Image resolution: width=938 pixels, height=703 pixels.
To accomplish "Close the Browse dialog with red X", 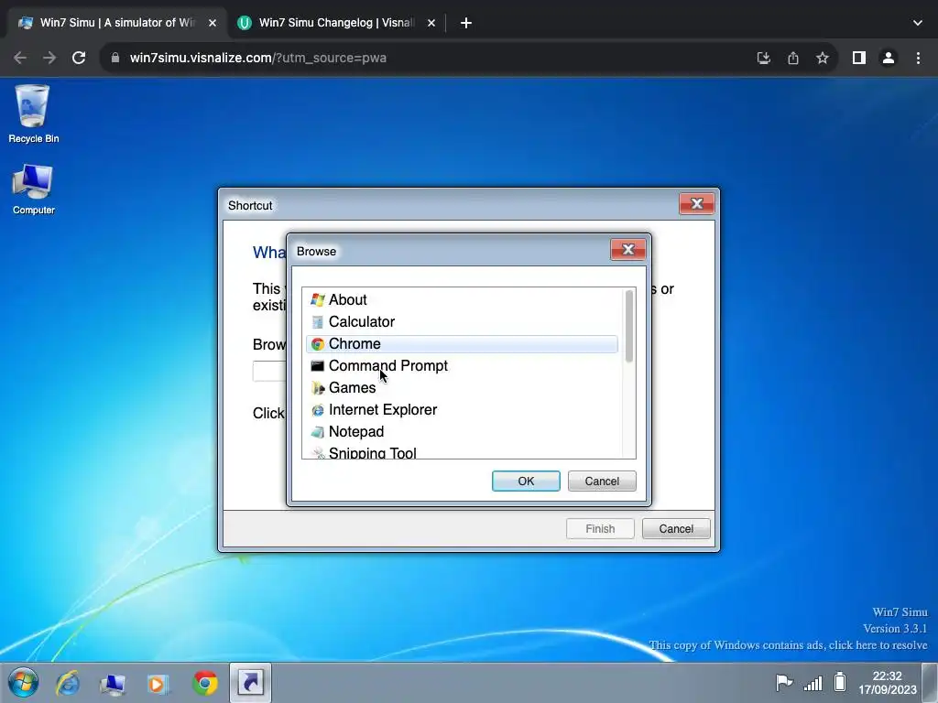I will [627, 249].
